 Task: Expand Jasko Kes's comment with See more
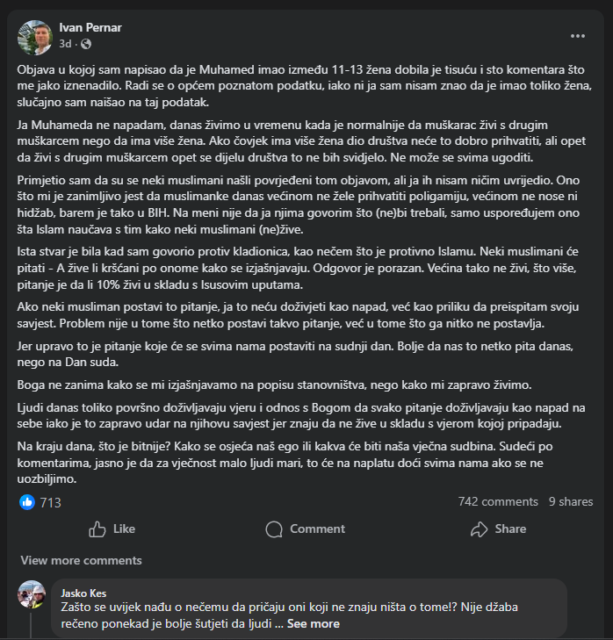pos(313,623)
